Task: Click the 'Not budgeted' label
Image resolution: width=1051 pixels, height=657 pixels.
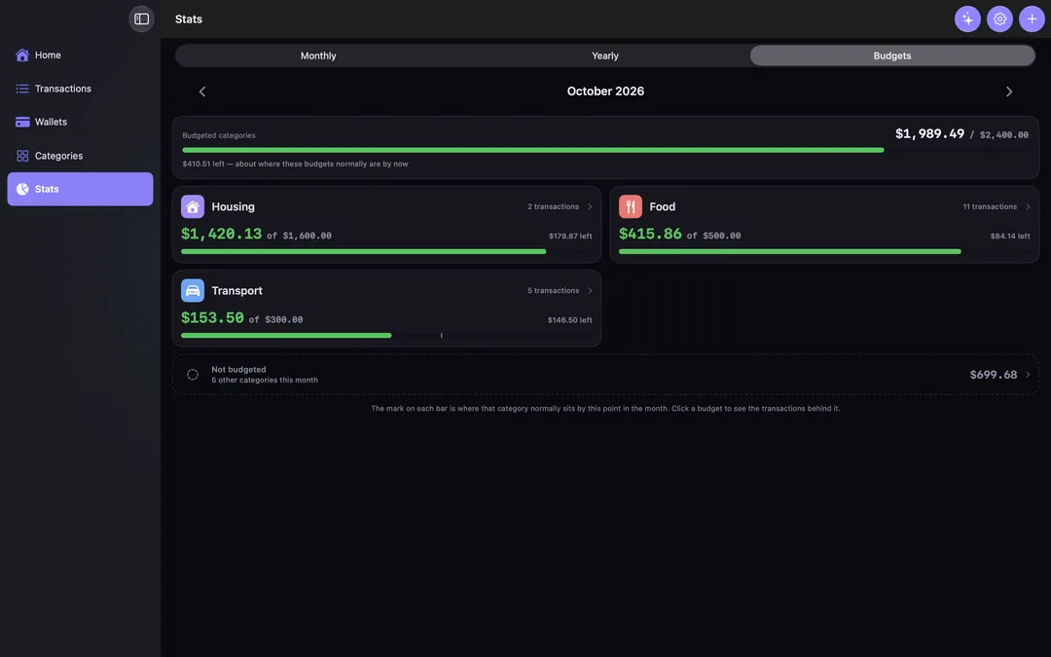Action: point(238,370)
